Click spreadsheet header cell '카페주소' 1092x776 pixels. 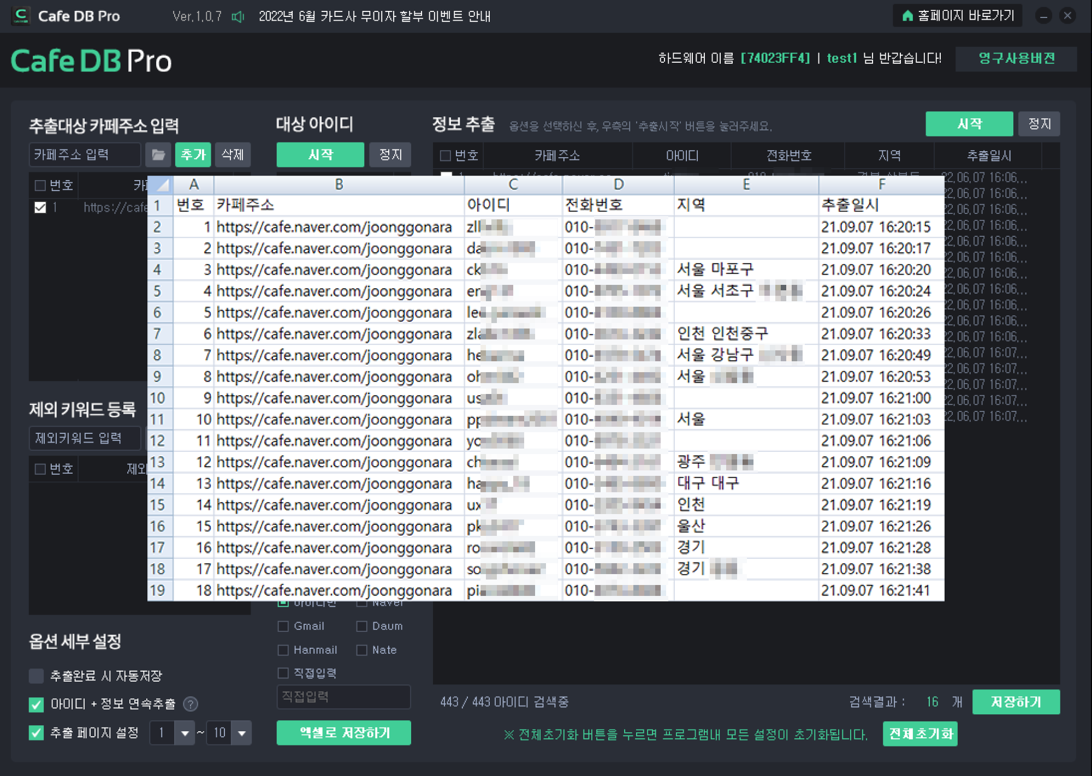(339, 206)
